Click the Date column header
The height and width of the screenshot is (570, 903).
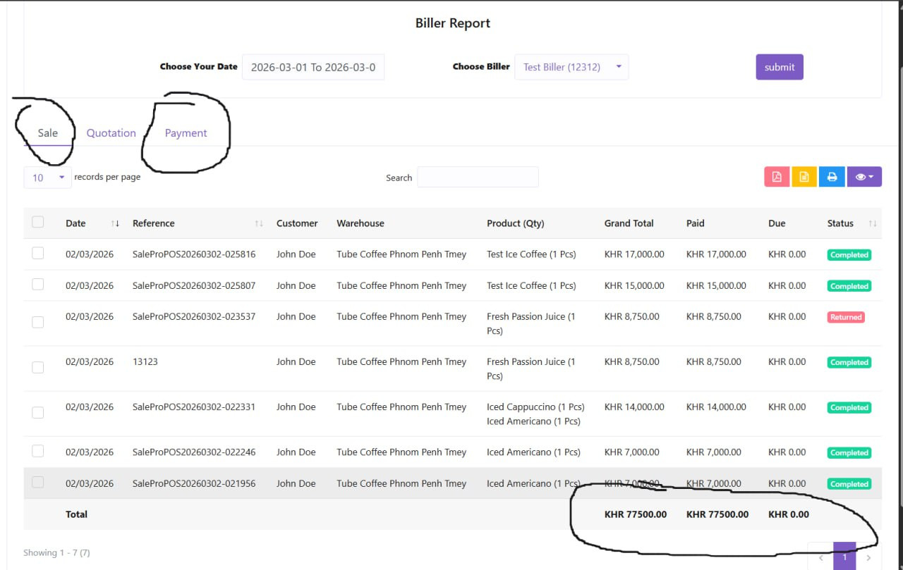point(75,223)
